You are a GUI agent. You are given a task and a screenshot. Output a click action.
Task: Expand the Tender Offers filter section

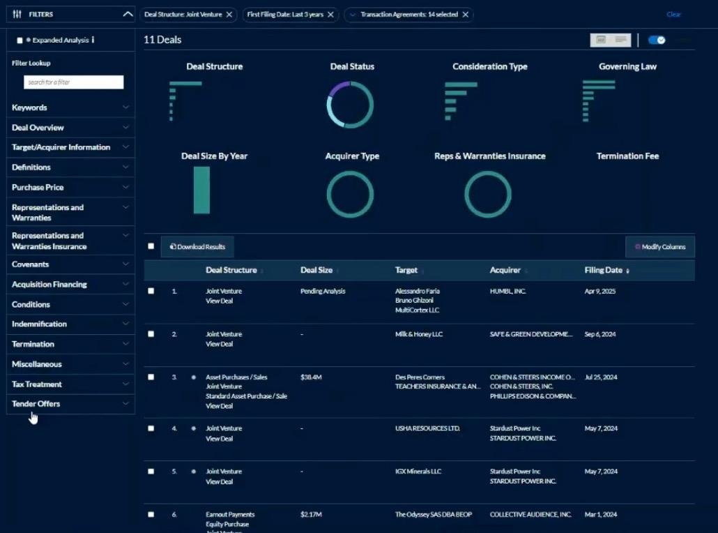pyautogui.click(x=70, y=404)
